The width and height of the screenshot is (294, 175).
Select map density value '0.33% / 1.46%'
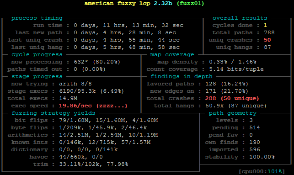pyautogui.click(x=232, y=62)
